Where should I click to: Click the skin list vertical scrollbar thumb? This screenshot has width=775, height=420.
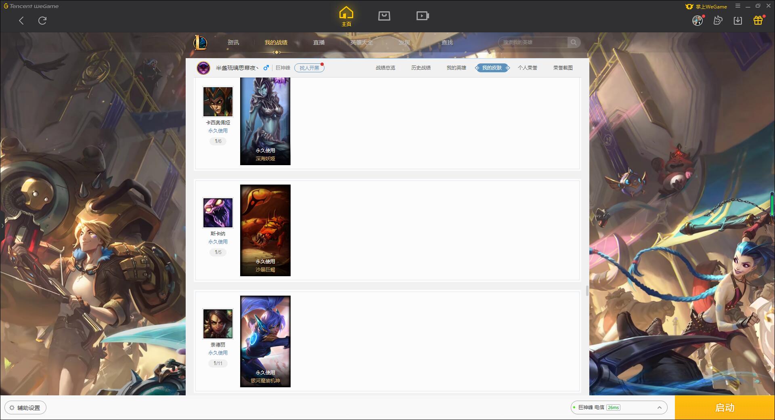click(587, 291)
